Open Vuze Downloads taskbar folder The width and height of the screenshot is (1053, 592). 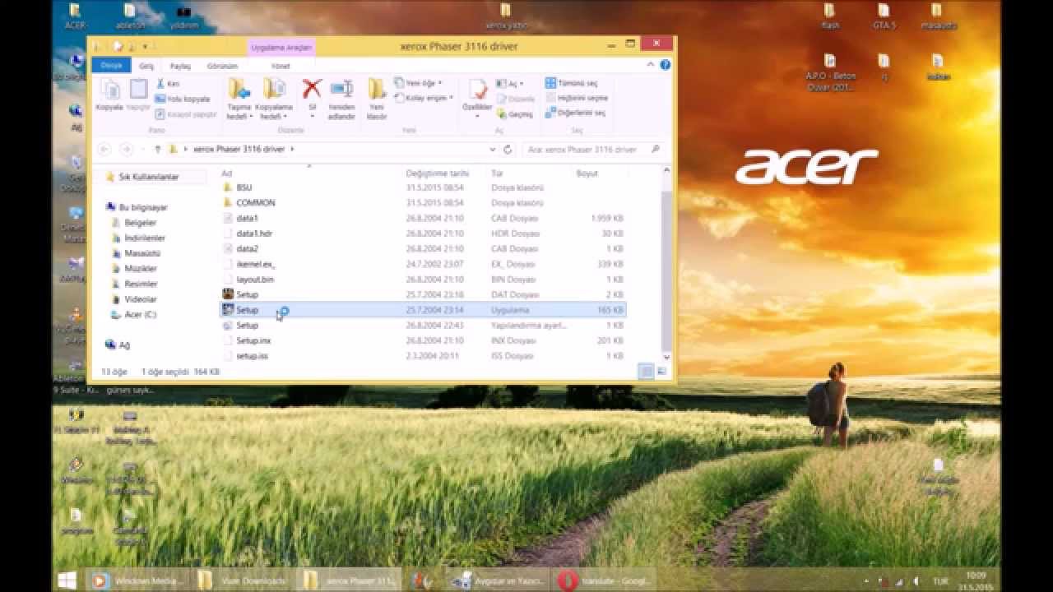click(244, 580)
